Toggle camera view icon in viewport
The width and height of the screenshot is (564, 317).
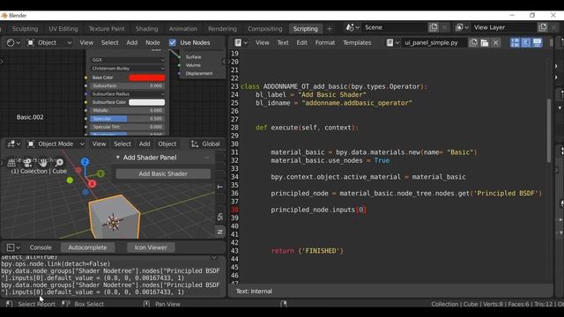click(27, 163)
